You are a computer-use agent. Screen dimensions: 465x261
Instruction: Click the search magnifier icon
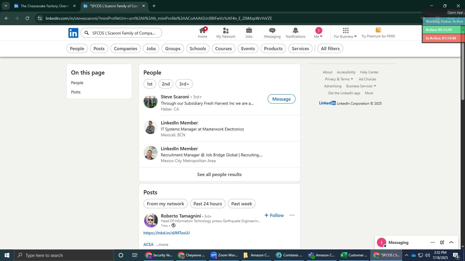(x=87, y=33)
